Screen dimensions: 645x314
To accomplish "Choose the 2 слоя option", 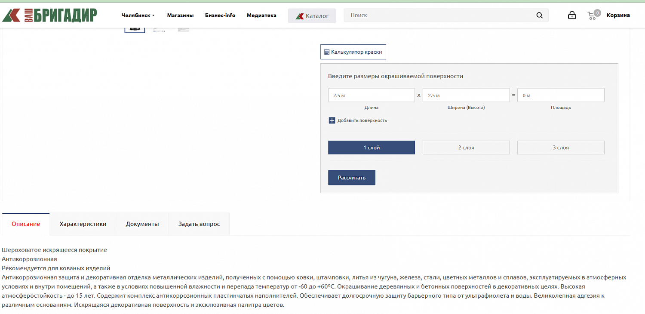I will (x=466, y=148).
